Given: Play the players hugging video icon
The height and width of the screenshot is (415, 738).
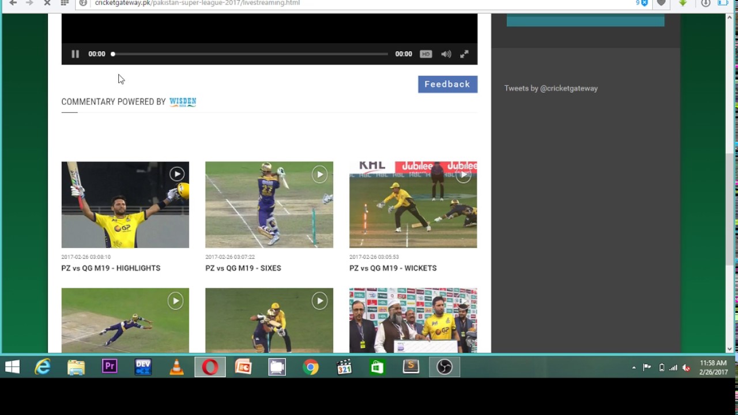Looking at the screenshot, I should [x=319, y=300].
